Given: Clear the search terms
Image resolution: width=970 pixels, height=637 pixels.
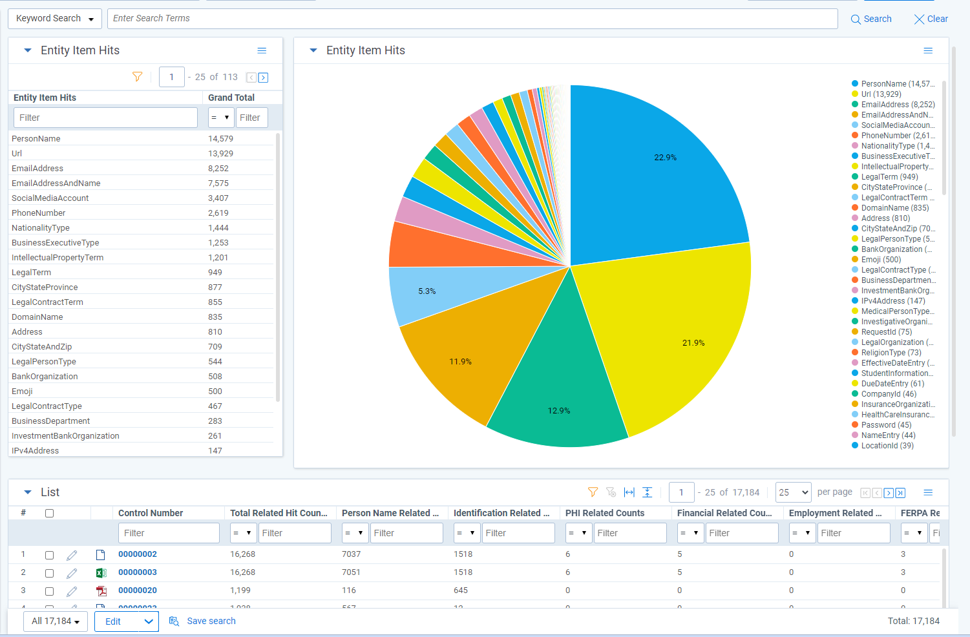Looking at the screenshot, I should point(931,19).
